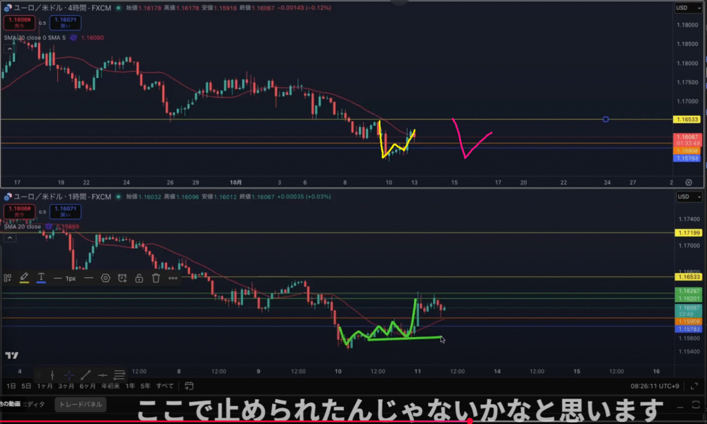This screenshot has height=424, width=707.
Task: Open the line style selector
Action: [88, 278]
